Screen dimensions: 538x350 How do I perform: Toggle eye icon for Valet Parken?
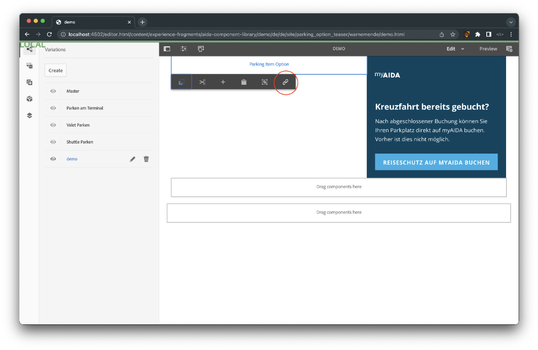pyautogui.click(x=53, y=125)
